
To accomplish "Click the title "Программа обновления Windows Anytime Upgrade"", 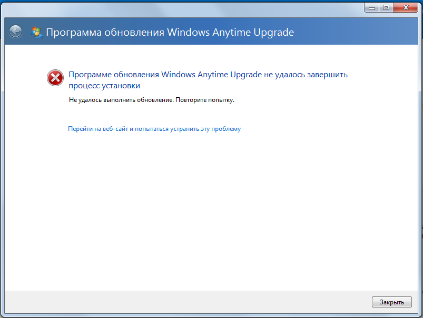I will [x=170, y=32].
